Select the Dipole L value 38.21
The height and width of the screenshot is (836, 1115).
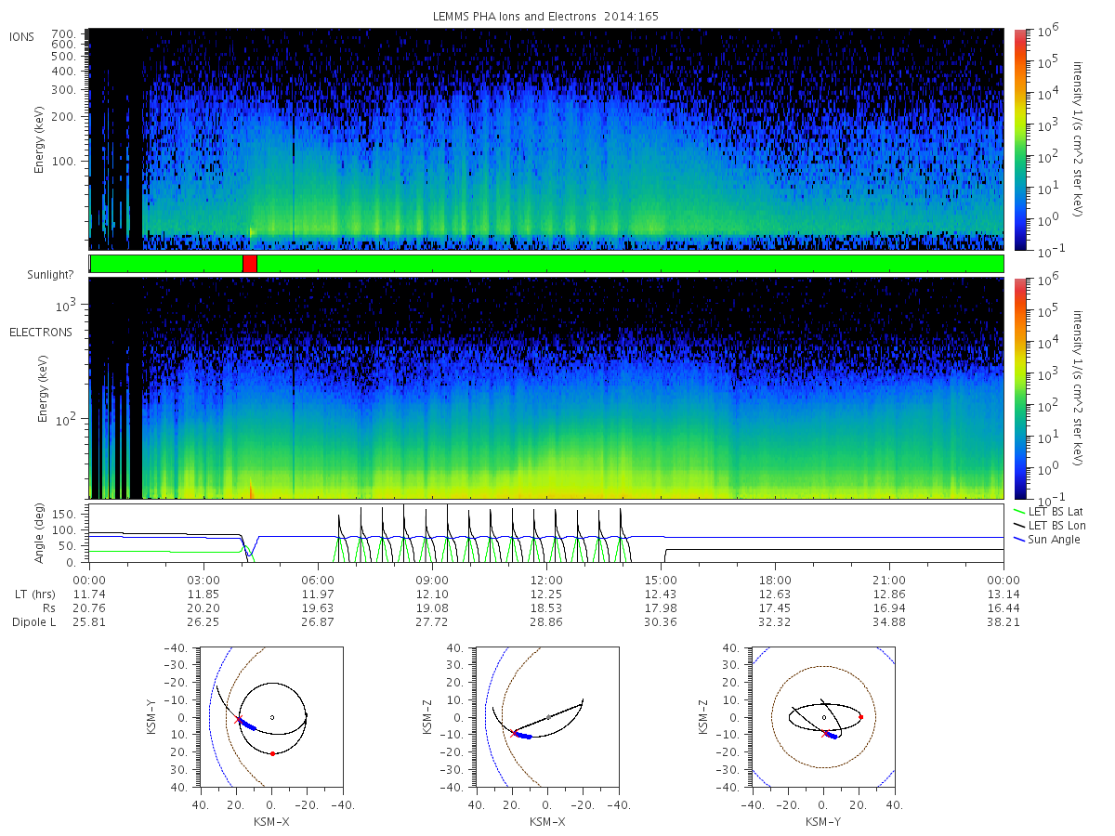tap(1003, 621)
